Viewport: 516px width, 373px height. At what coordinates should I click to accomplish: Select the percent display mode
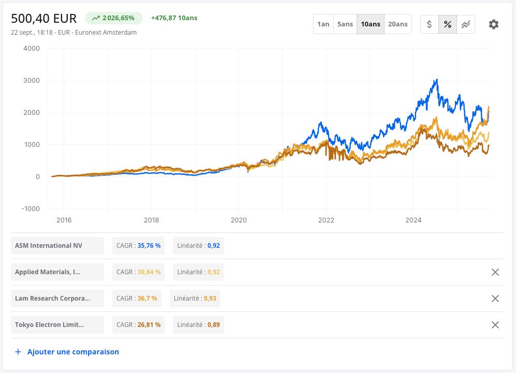[x=448, y=24]
